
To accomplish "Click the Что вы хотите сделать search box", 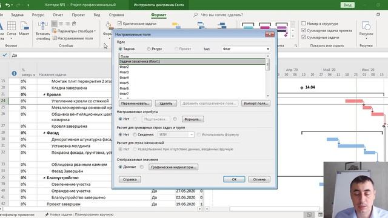I will [x=222, y=15].
